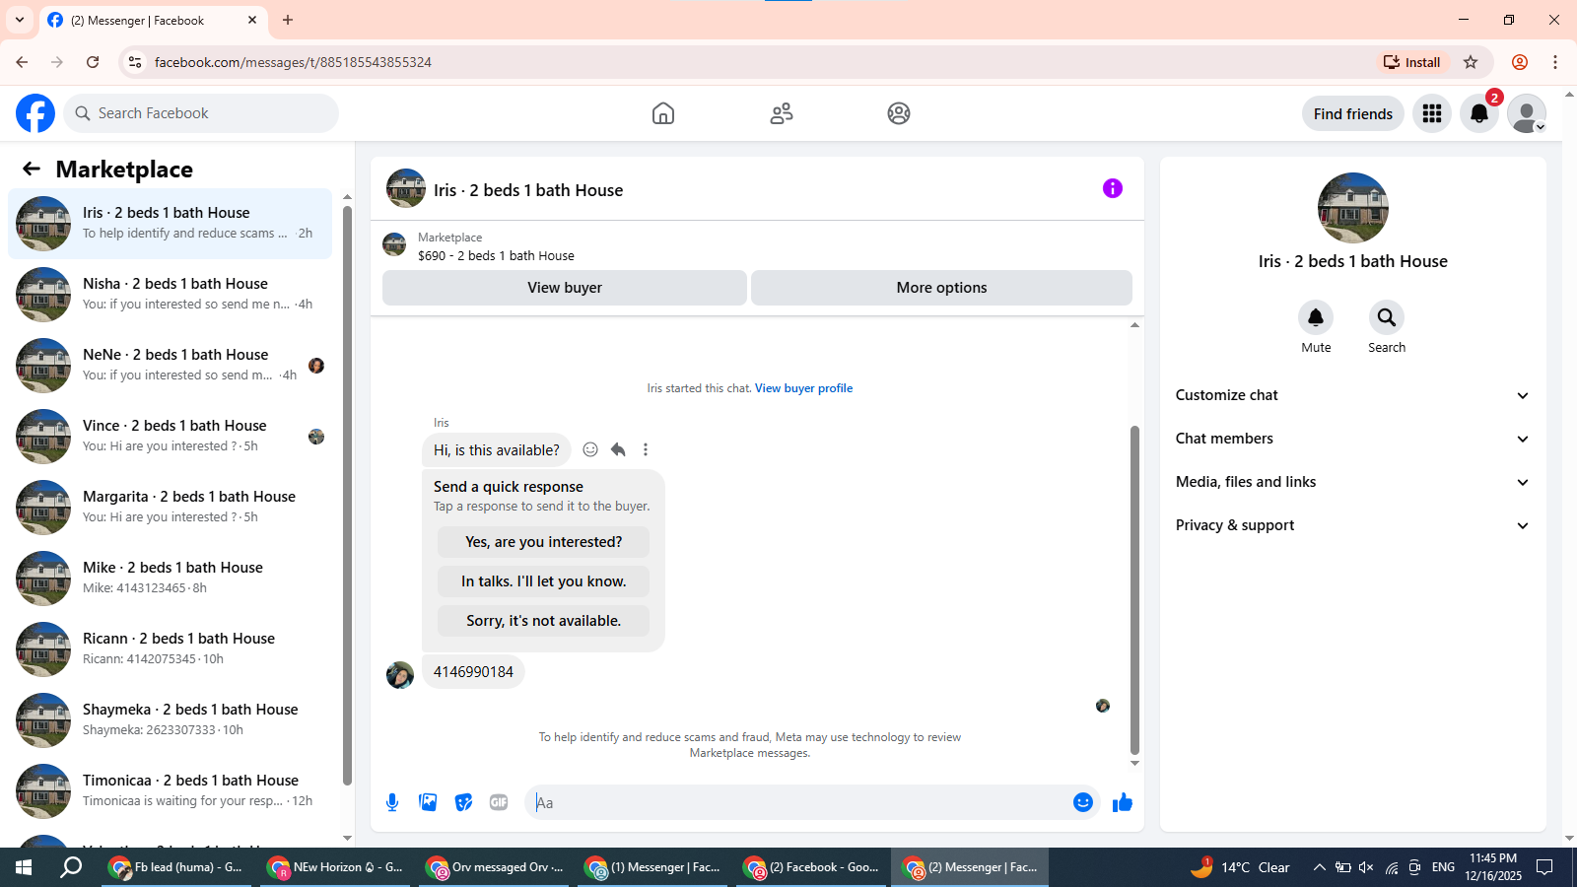Open Vince 2 beds 1 bath House chat

click(171, 437)
